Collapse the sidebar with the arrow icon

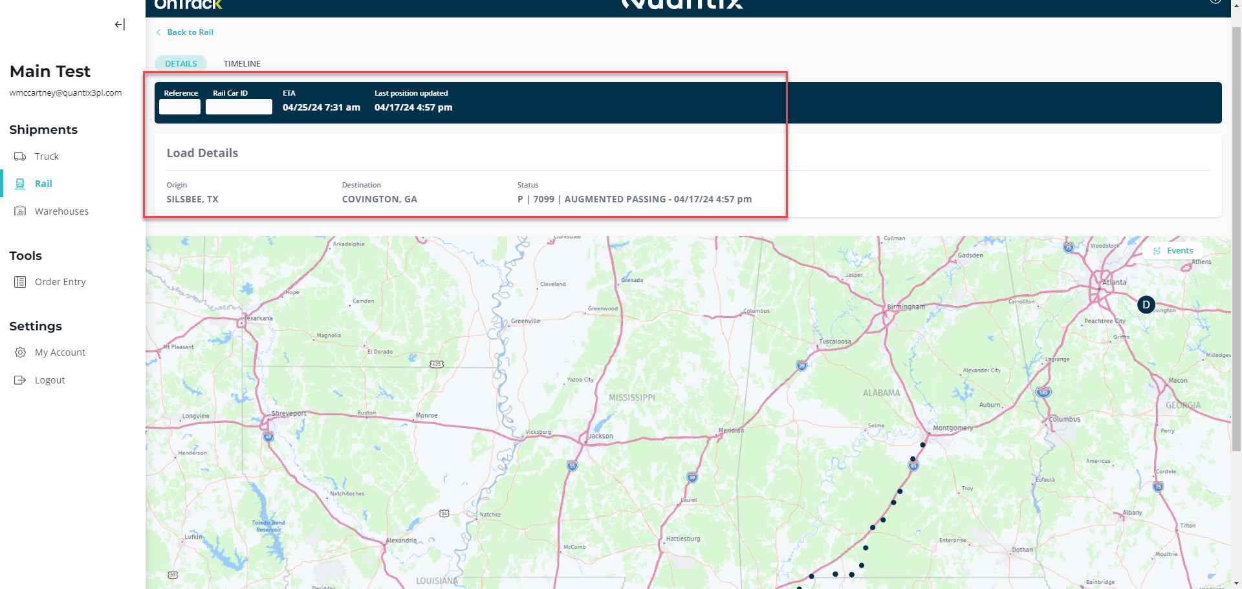pyautogui.click(x=120, y=25)
